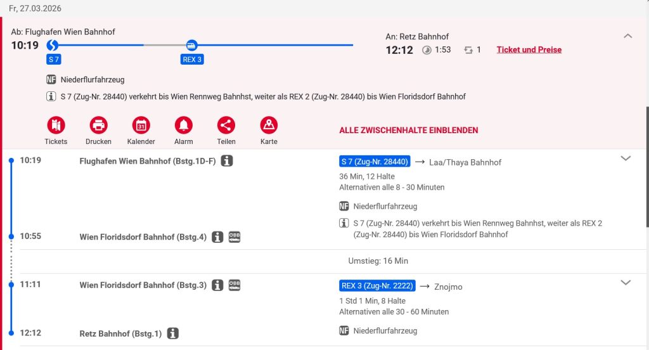This screenshot has height=350, width=649.
Task: Expand the S 7 leg details
Action: coord(626,159)
